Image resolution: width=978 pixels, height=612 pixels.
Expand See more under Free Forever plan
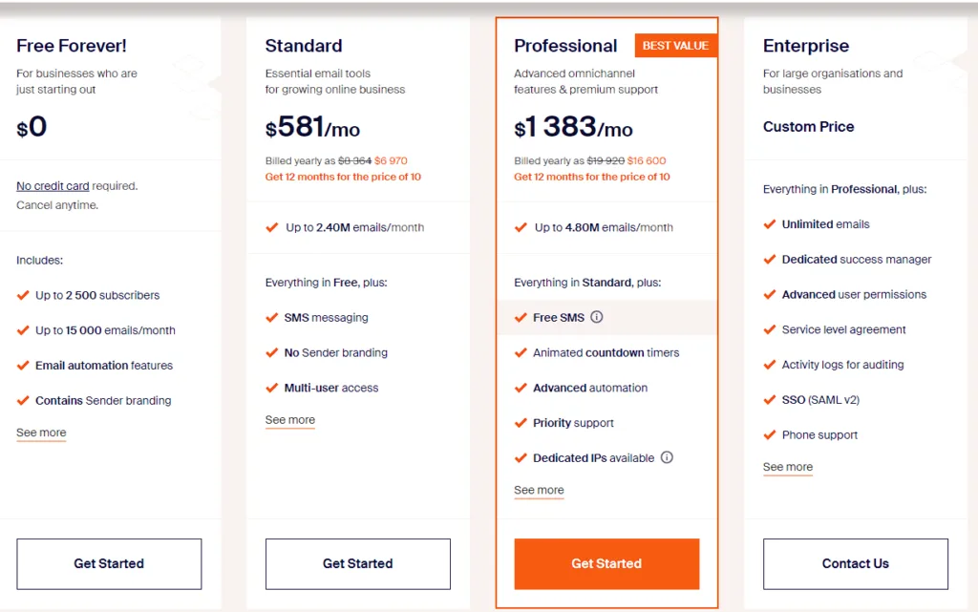(41, 433)
